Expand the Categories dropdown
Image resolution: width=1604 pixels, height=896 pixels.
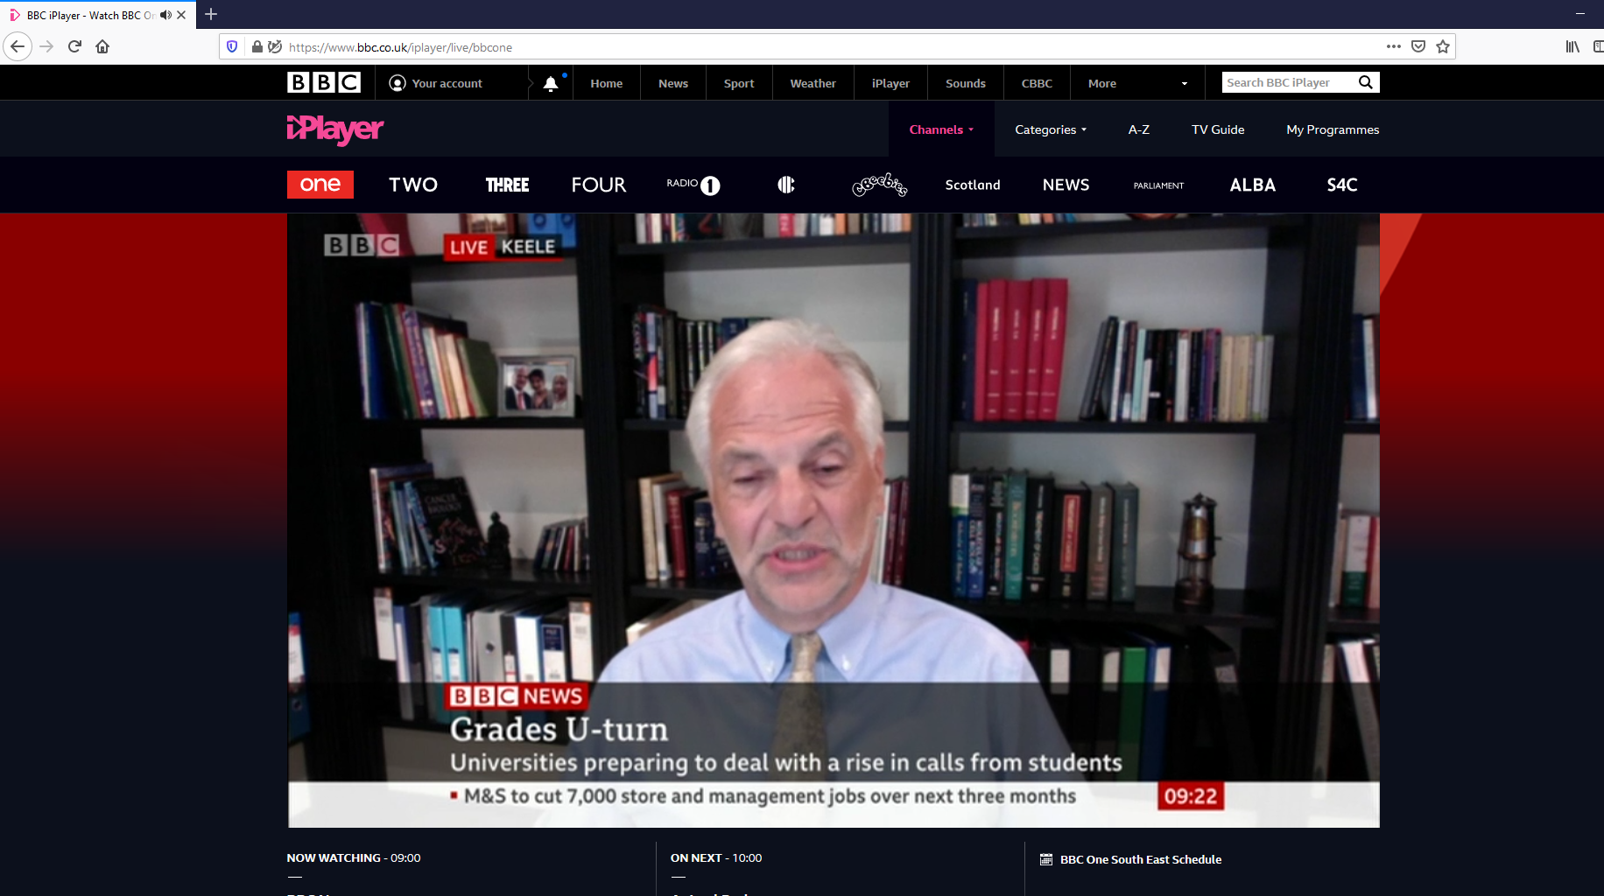1050,129
